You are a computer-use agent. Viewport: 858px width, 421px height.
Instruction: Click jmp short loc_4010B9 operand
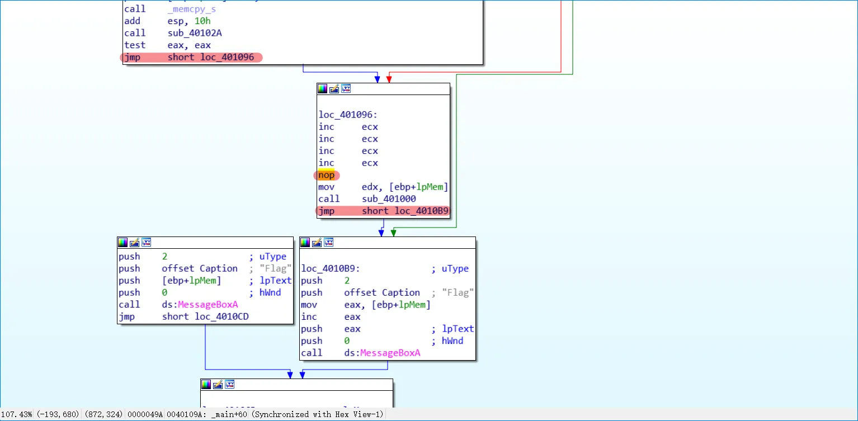(406, 211)
